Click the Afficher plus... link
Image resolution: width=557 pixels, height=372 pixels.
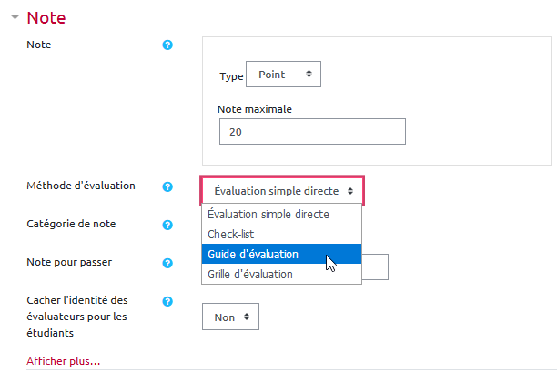pos(64,361)
